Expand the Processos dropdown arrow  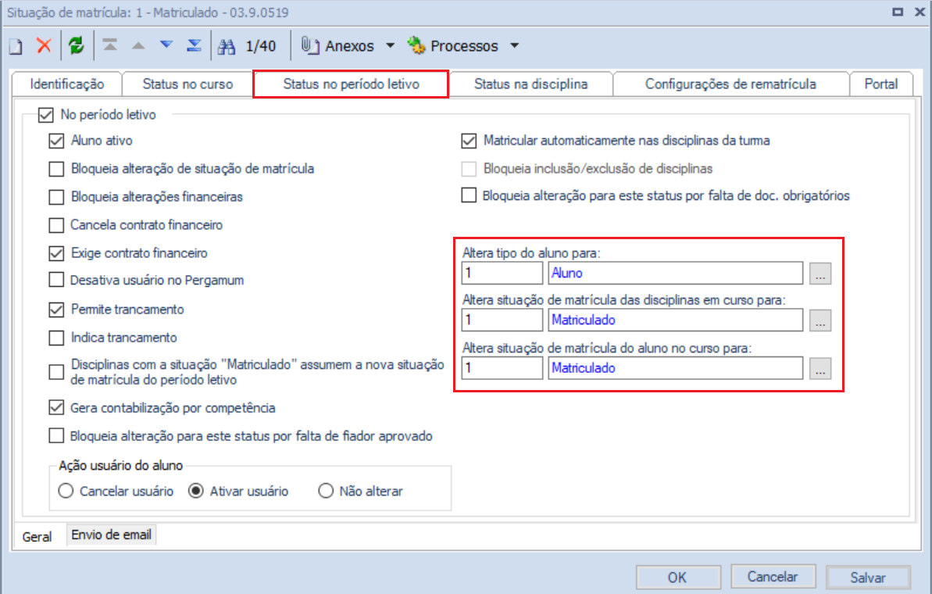[515, 46]
